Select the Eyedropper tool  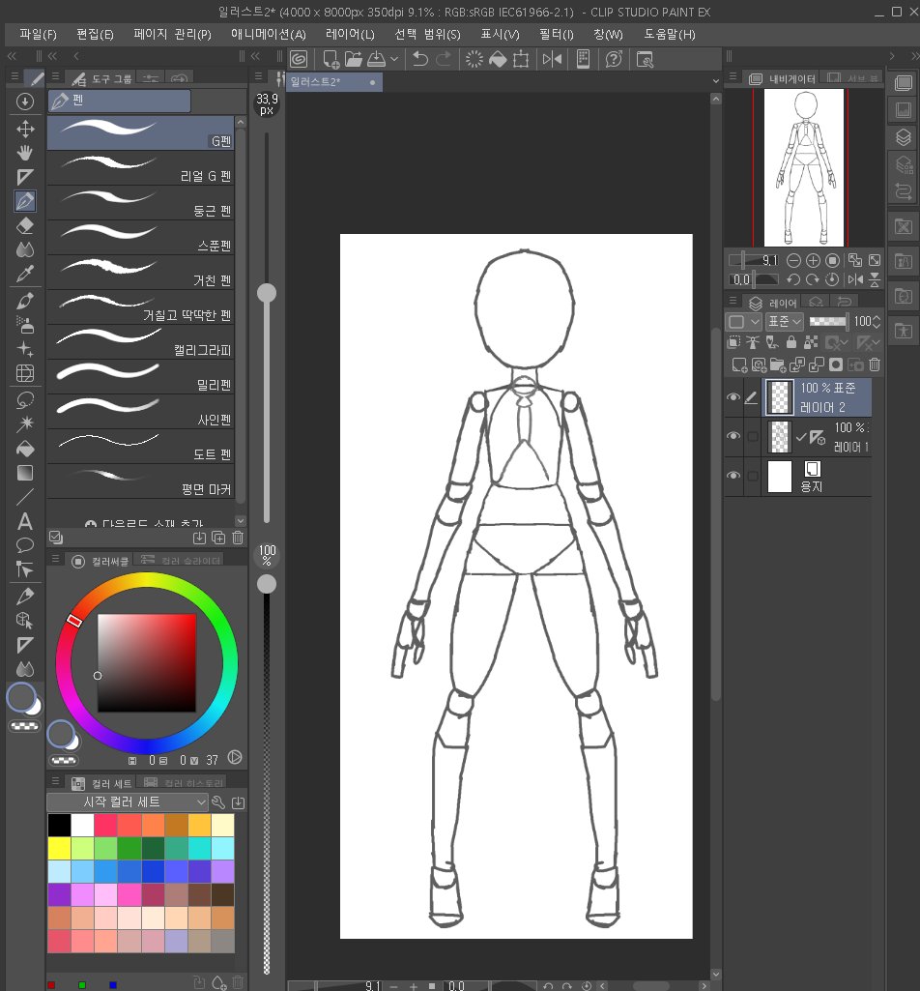click(x=25, y=275)
